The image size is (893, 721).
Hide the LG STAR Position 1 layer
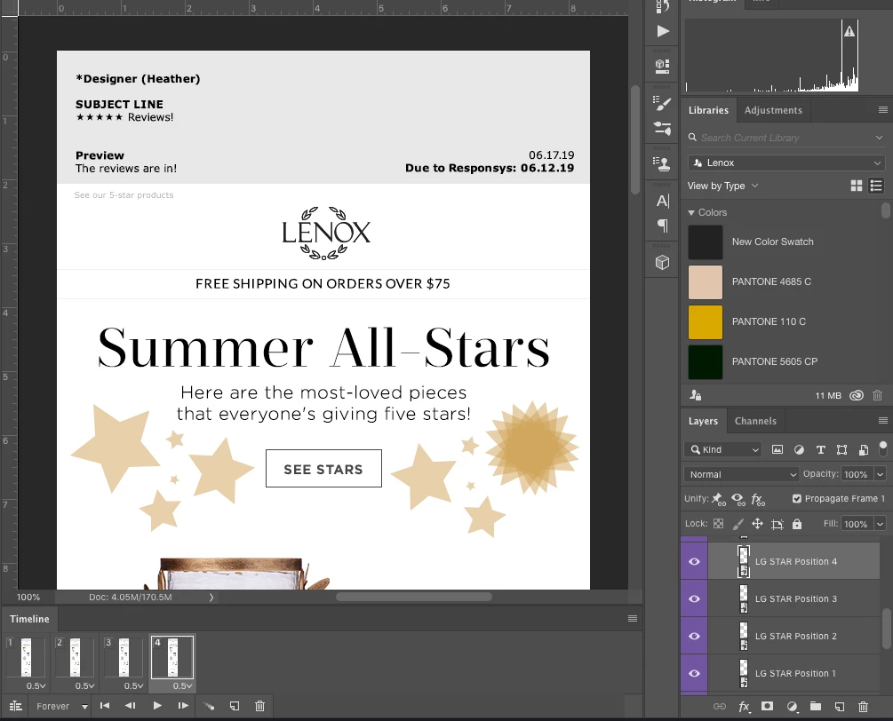pos(694,673)
